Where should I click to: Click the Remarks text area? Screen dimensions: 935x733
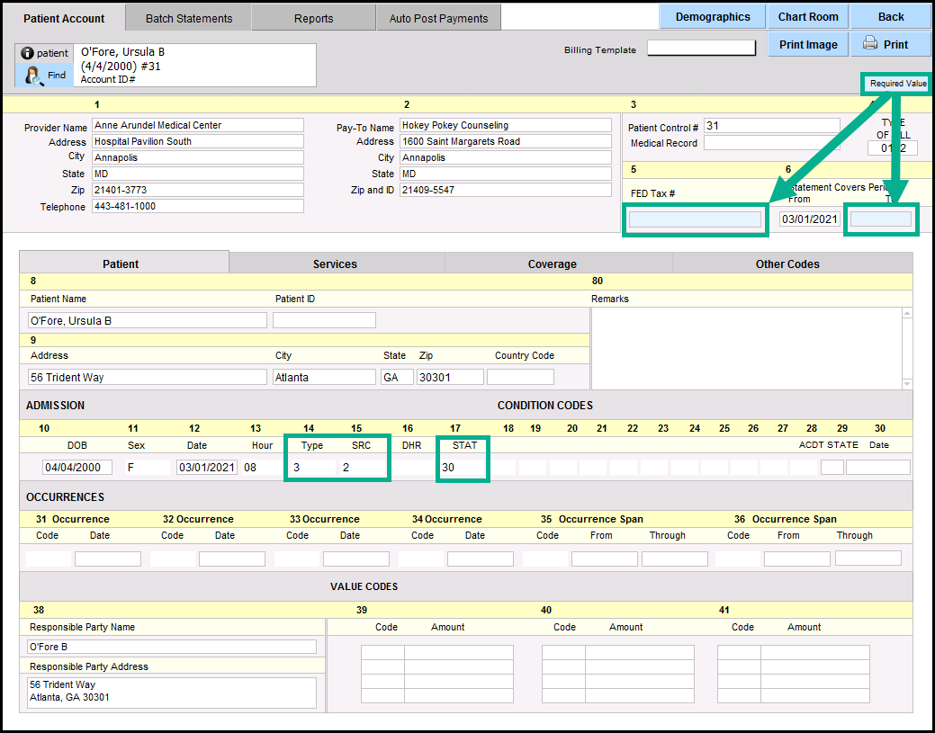746,346
